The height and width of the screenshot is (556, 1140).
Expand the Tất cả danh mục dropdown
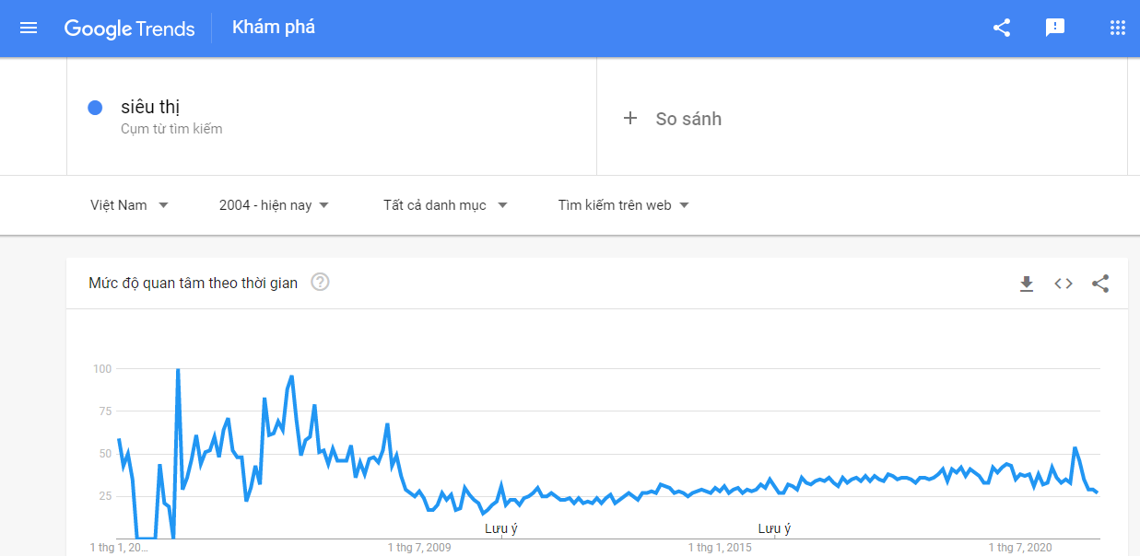coord(445,205)
